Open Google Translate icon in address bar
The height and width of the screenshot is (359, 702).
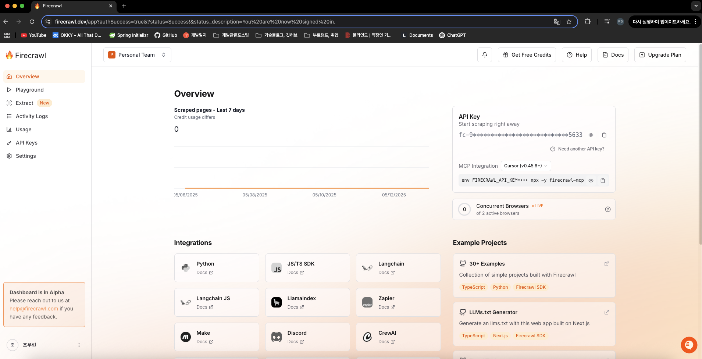pyautogui.click(x=557, y=22)
